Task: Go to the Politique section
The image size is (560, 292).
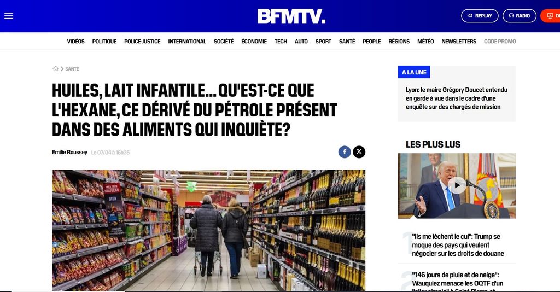Action: pos(104,42)
